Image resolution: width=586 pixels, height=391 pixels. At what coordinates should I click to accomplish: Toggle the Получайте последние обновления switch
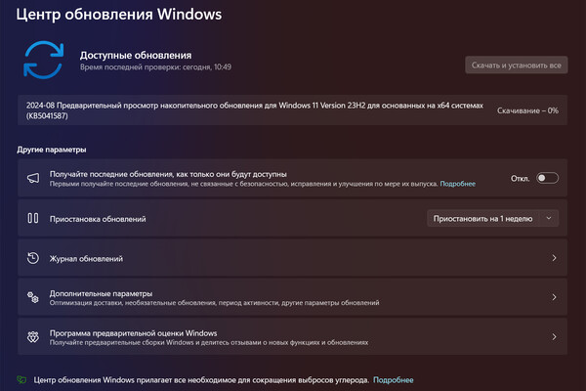(547, 178)
